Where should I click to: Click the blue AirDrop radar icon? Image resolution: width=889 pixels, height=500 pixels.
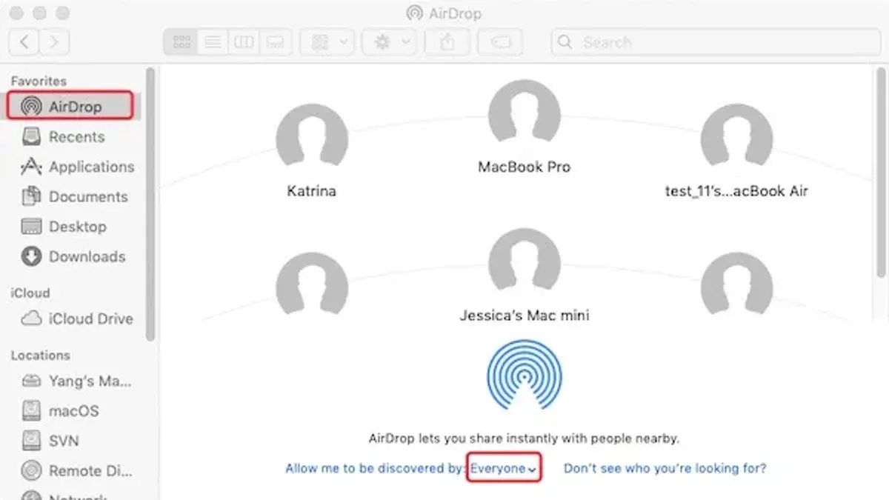click(525, 376)
